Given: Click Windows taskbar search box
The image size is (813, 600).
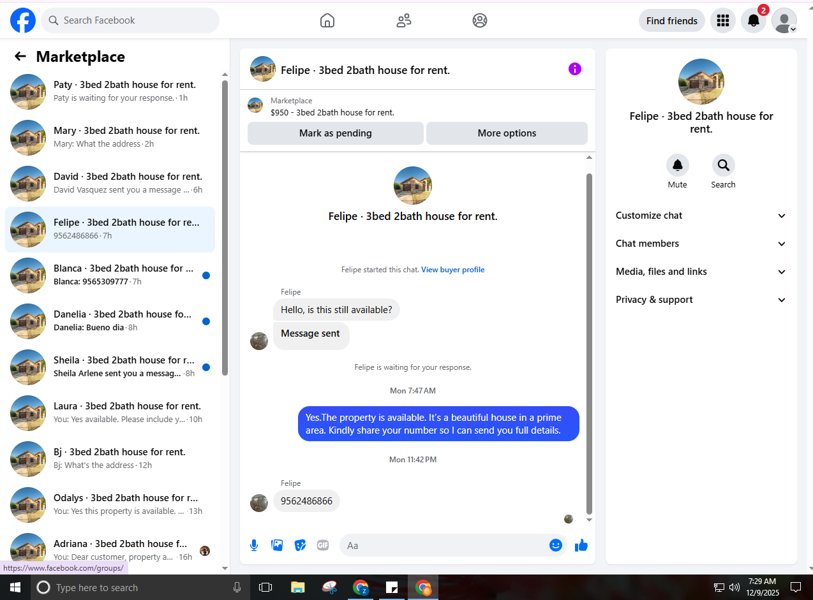Looking at the screenshot, I should (139, 587).
